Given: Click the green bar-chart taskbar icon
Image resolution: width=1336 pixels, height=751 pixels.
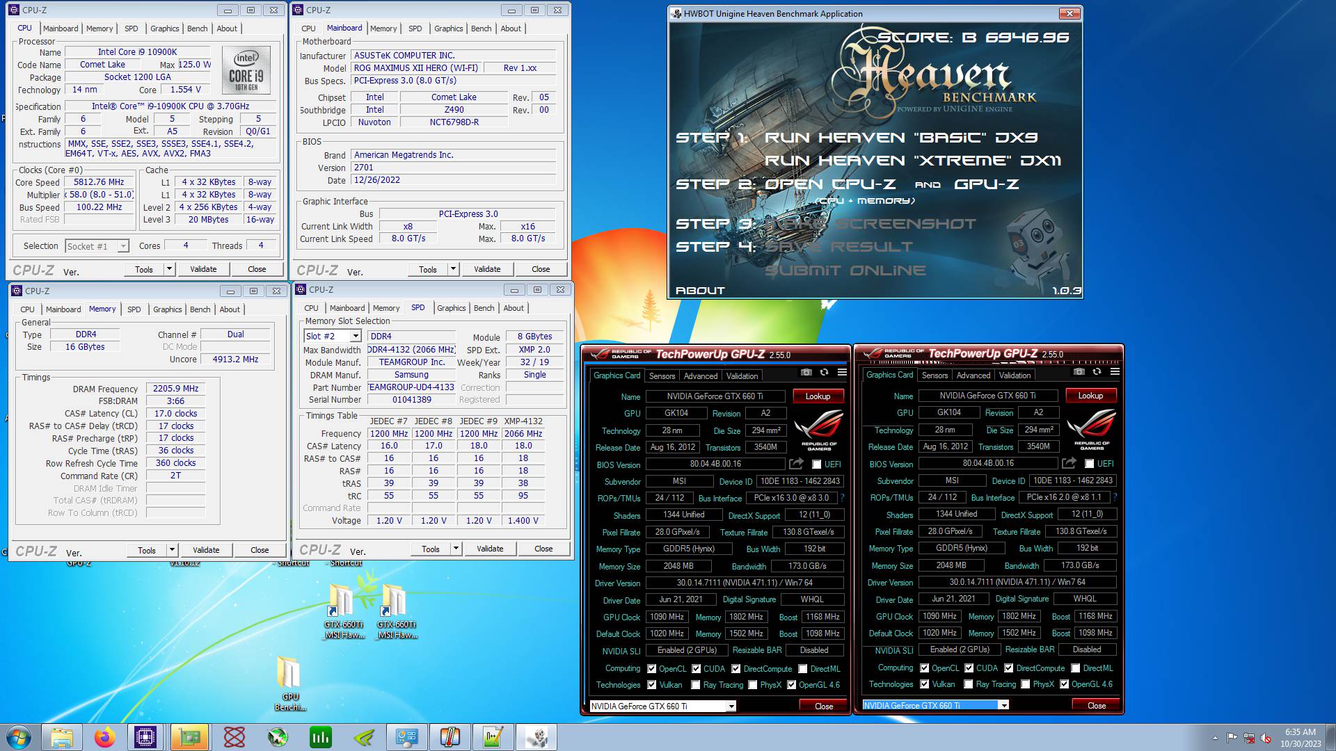Looking at the screenshot, I should 321,737.
